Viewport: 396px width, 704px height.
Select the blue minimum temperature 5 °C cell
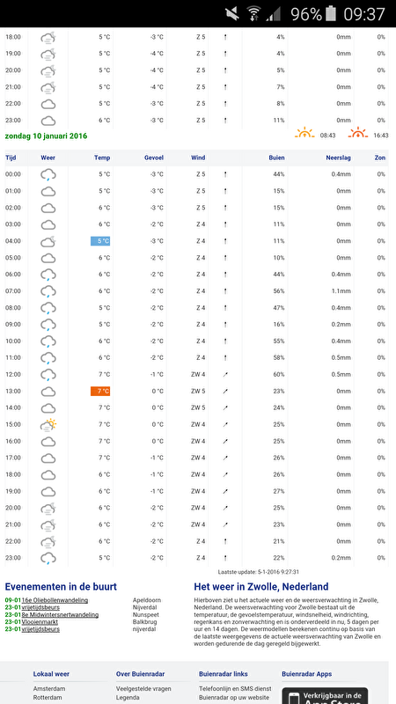pos(100,241)
